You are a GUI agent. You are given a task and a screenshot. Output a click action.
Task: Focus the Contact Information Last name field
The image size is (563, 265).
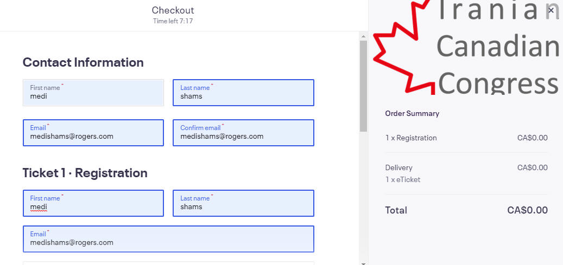(x=243, y=93)
